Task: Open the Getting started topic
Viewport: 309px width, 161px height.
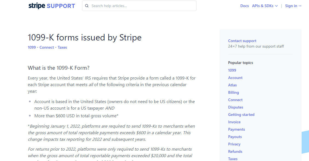Action: 241,115
